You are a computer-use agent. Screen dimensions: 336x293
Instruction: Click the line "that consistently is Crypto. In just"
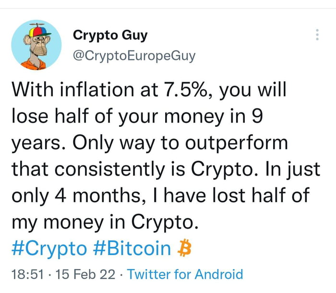tap(166, 169)
